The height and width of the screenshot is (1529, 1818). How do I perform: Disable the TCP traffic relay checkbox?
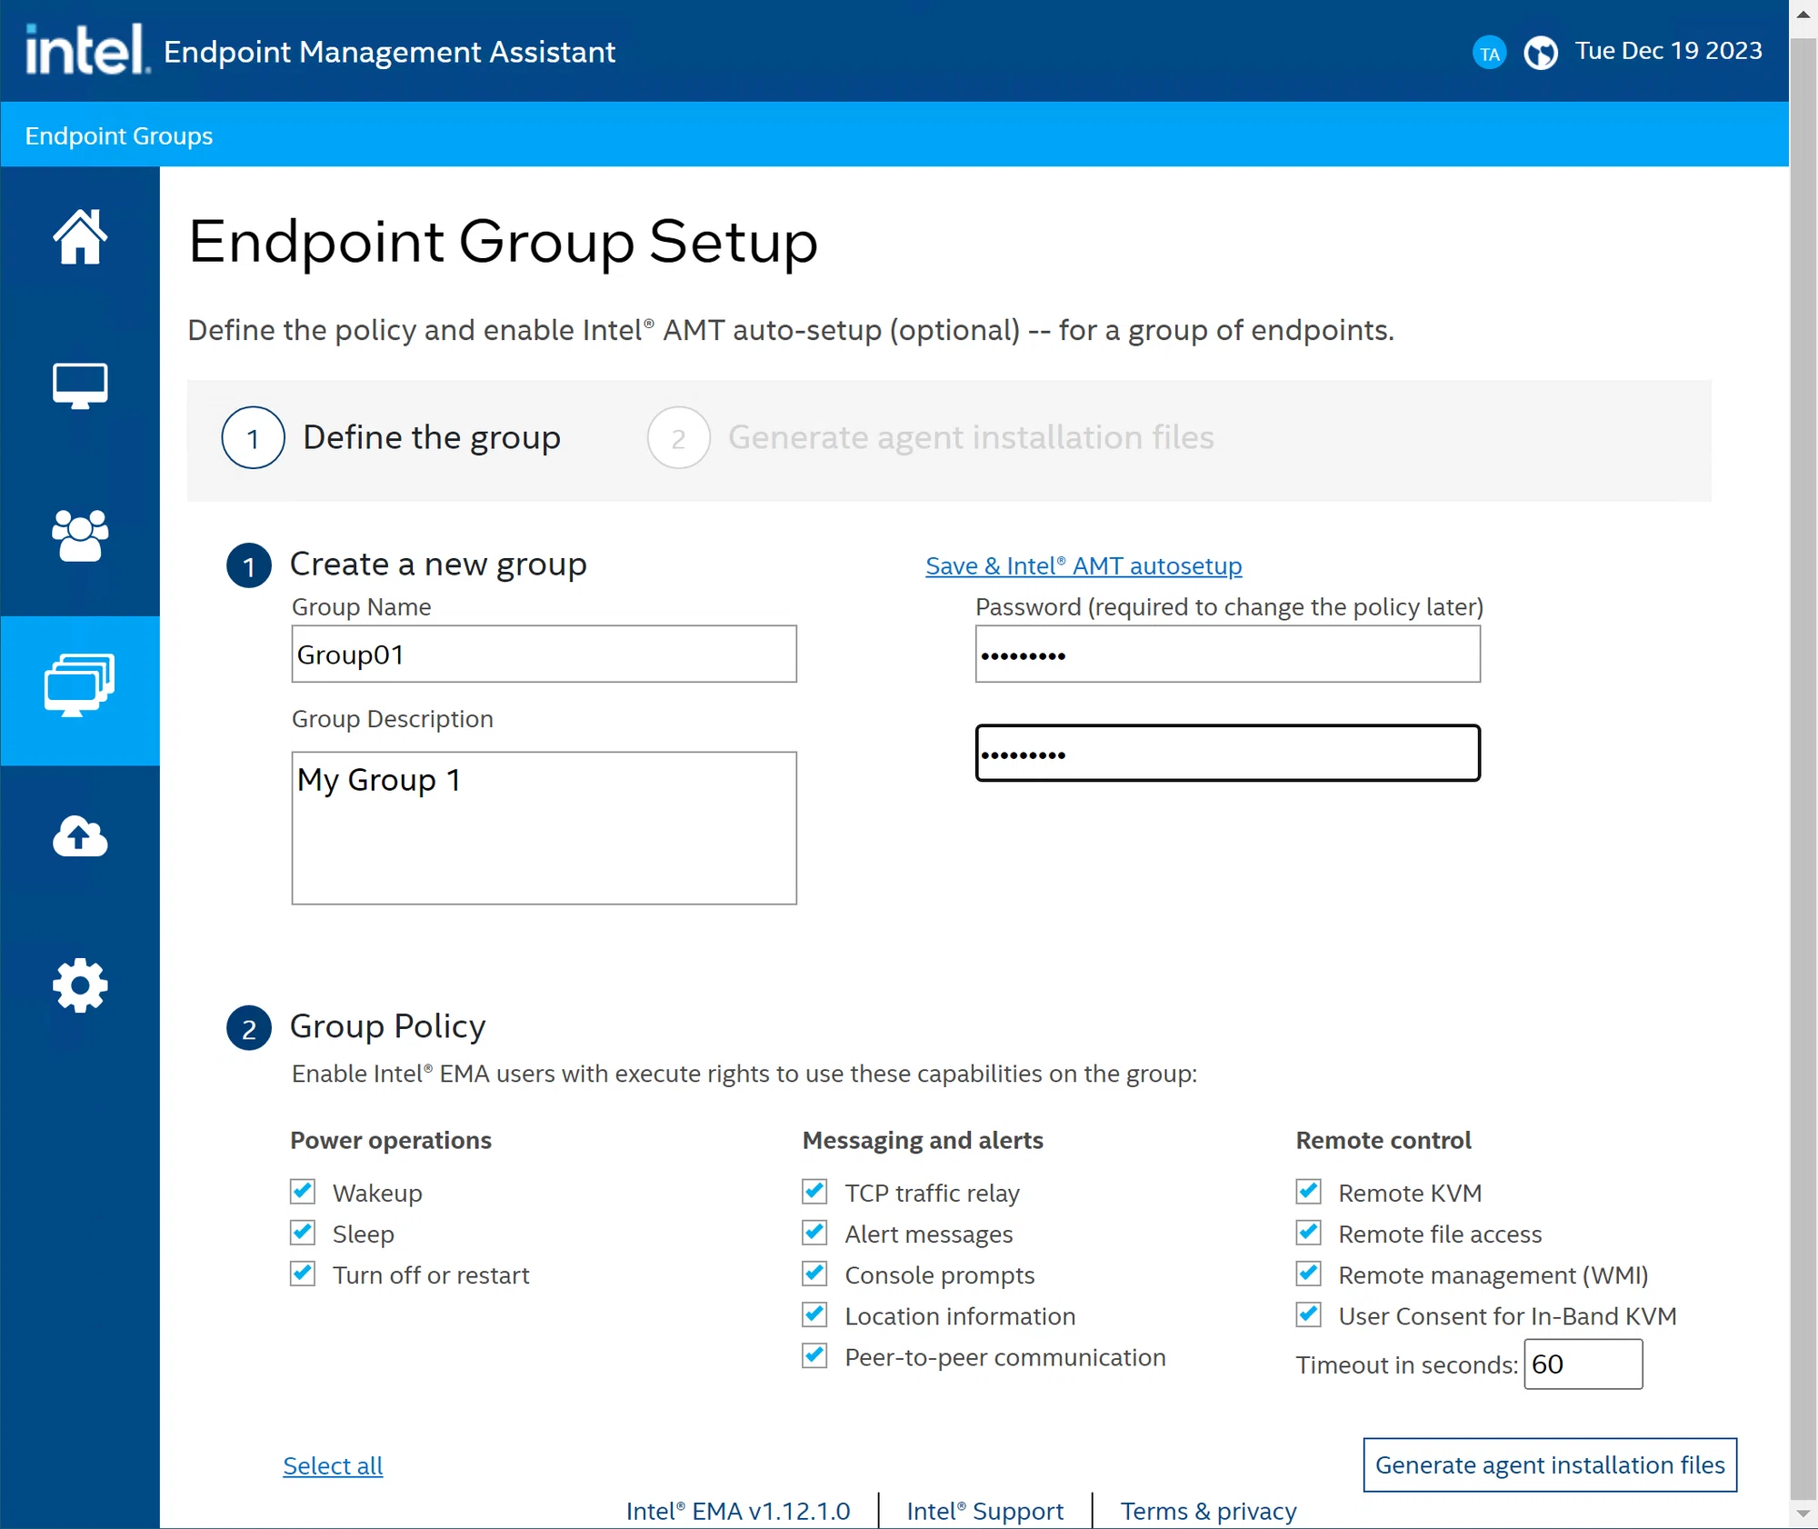click(815, 1192)
